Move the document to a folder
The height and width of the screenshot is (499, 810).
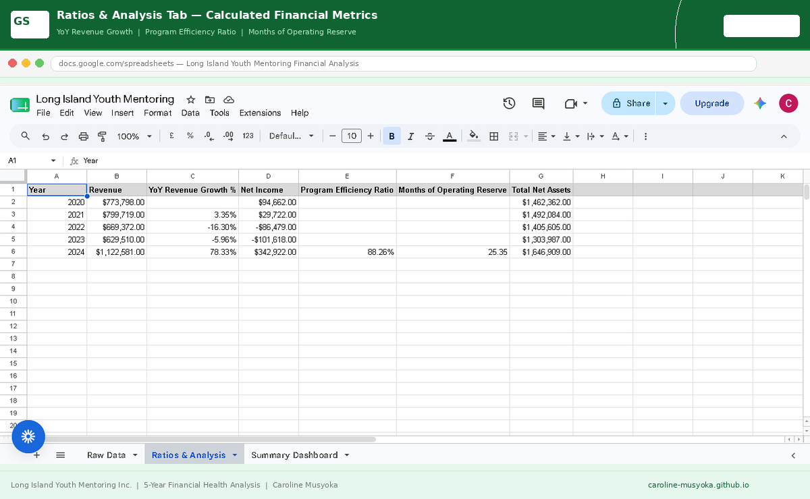coord(209,99)
